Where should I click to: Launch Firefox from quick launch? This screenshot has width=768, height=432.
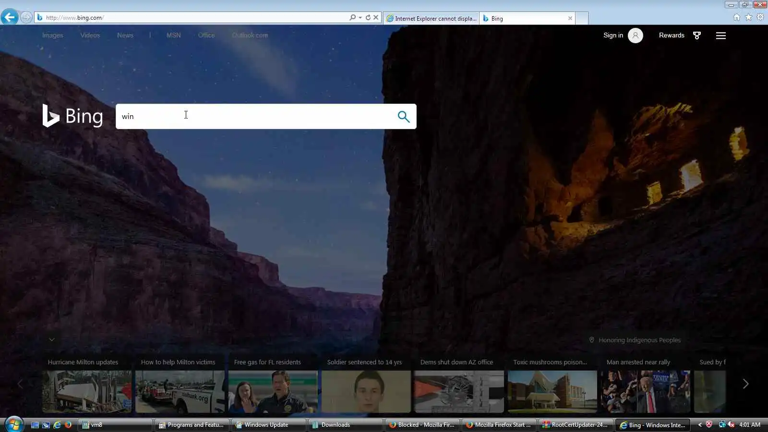click(68, 425)
